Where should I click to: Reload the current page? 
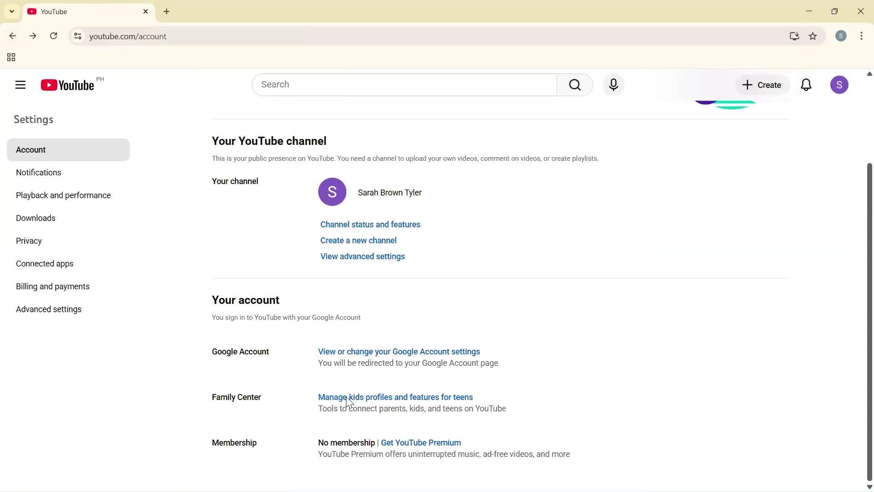click(x=53, y=36)
